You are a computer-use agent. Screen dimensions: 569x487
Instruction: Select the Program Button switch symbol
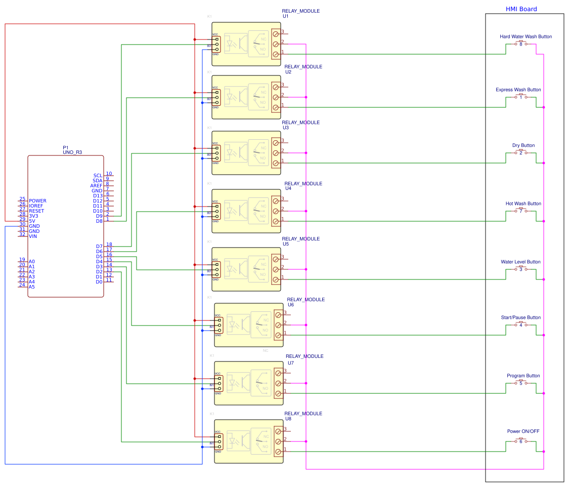(521, 382)
